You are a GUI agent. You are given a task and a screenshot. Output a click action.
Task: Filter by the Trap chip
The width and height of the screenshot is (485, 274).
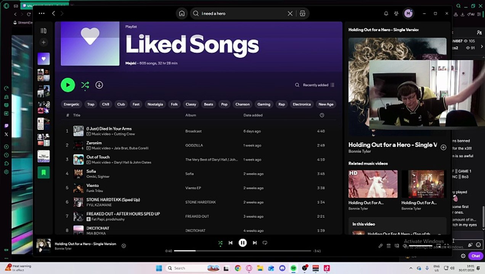click(x=91, y=104)
